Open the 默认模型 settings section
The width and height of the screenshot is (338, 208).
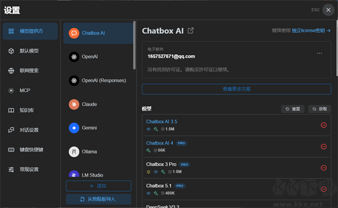(x=30, y=51)
